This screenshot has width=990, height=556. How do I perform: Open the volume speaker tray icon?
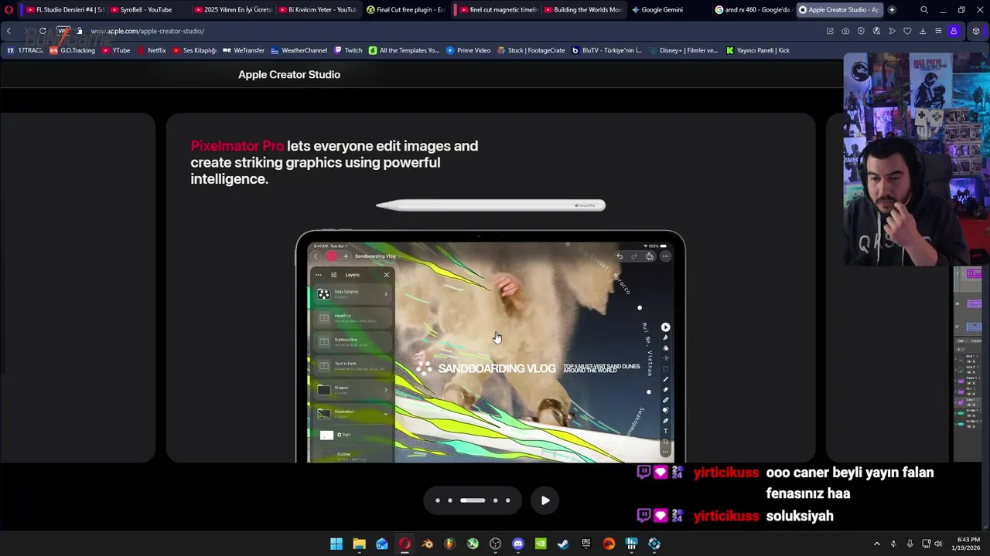point(938,544)
